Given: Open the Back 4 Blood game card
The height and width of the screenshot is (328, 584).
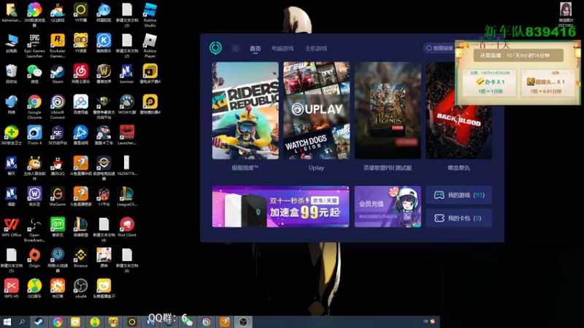Looking at the screenshot, I should tap(459, 111).
